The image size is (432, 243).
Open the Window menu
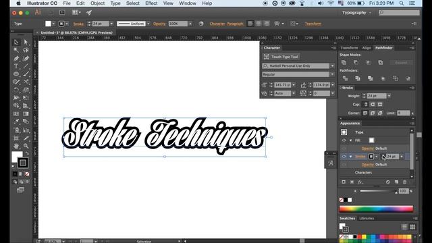tap(188, 3)
